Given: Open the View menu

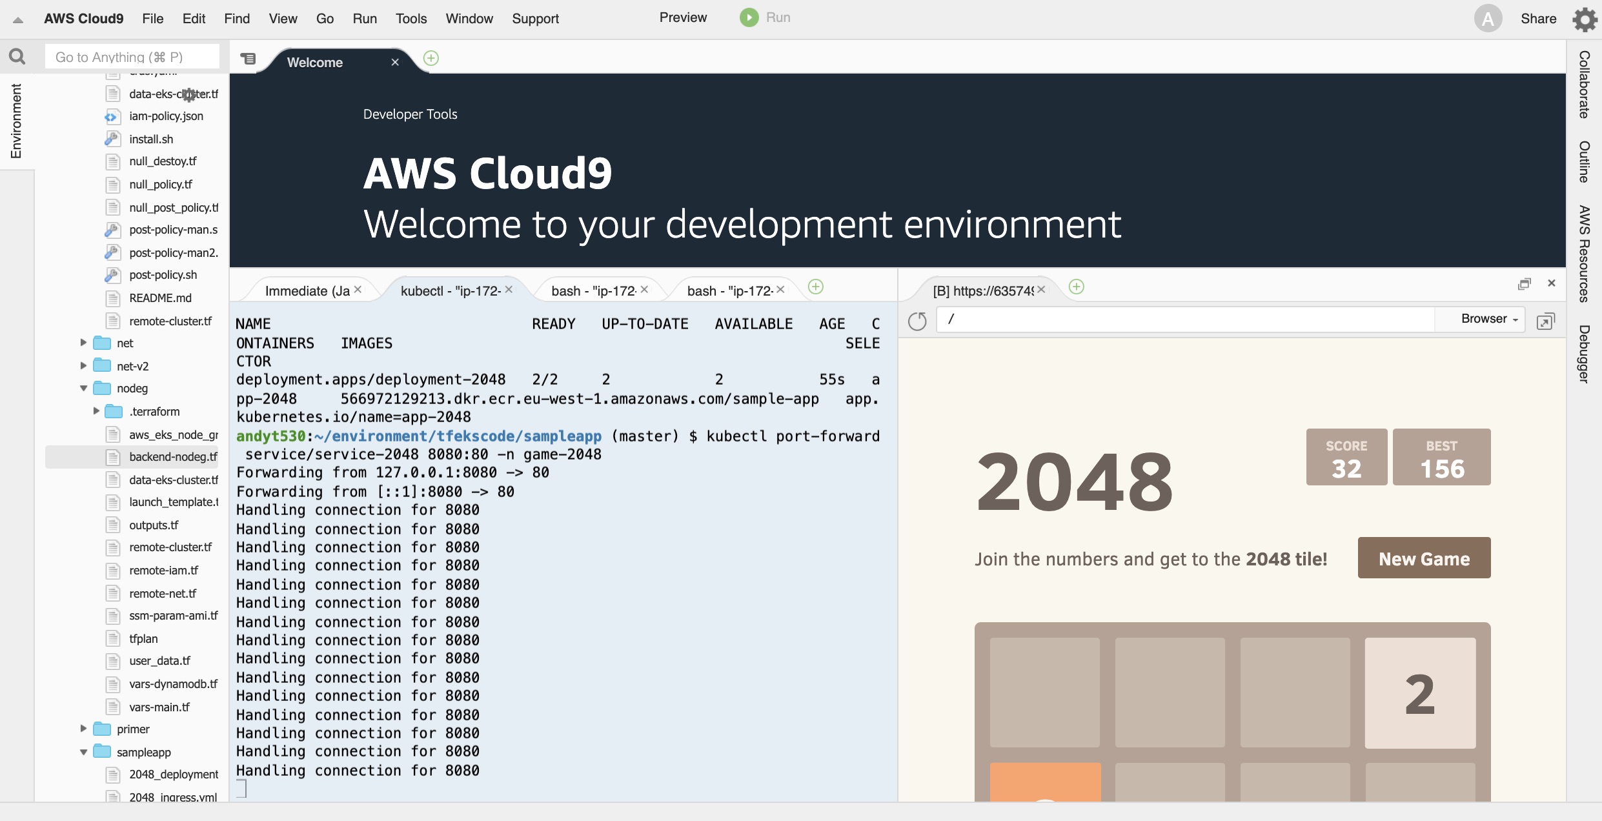Looking at the screenshot, I should (x=283, y=19).
